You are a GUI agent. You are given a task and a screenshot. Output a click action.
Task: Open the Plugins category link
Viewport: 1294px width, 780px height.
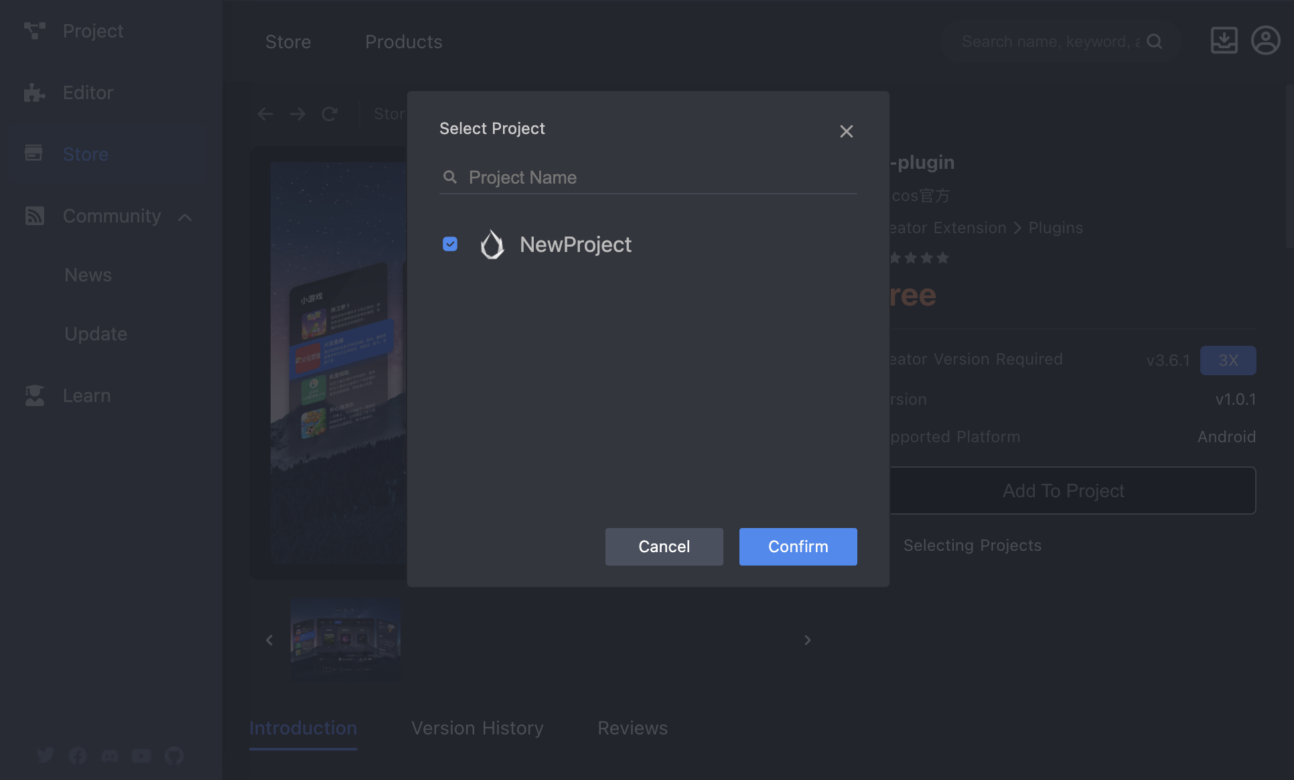[1056, 228]
